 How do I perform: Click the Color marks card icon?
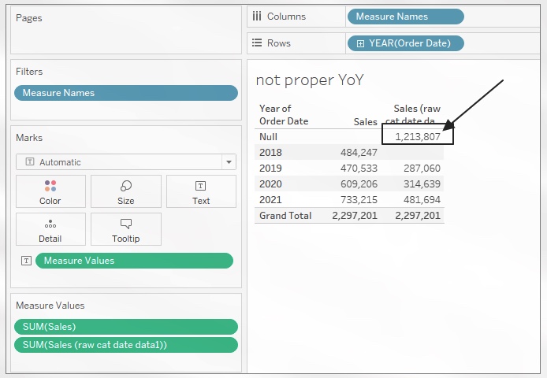(50, 187)
